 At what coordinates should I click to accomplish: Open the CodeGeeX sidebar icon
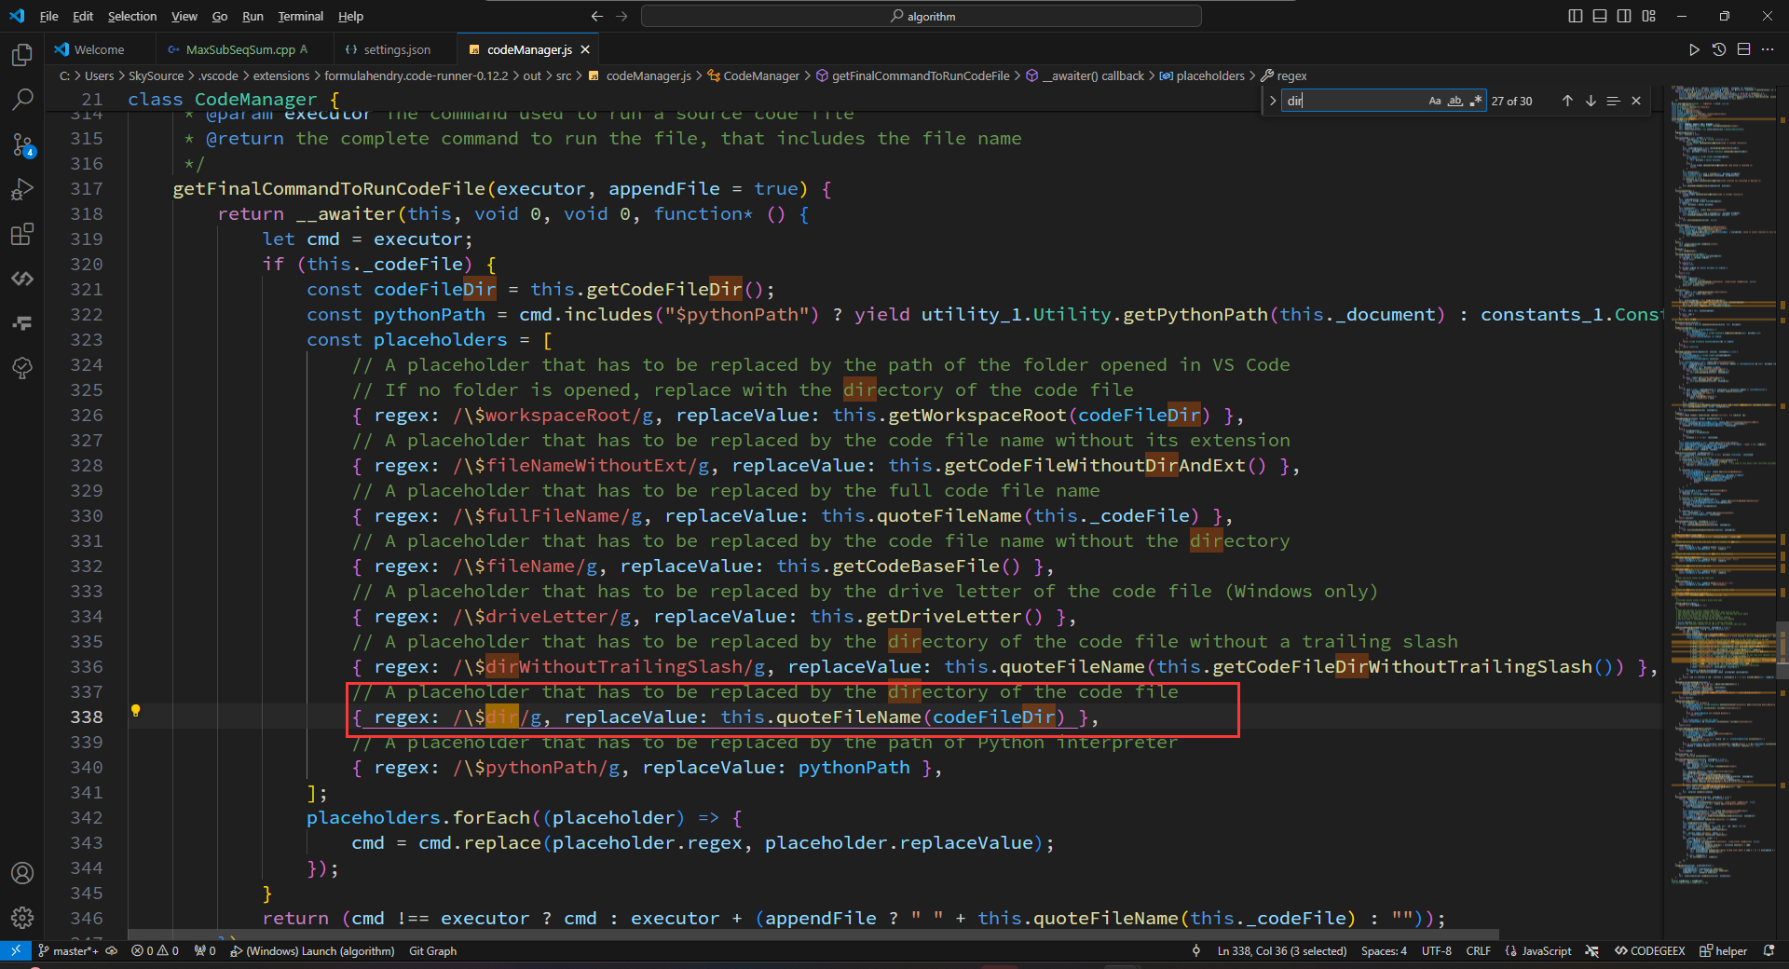[x=22, y=279]
